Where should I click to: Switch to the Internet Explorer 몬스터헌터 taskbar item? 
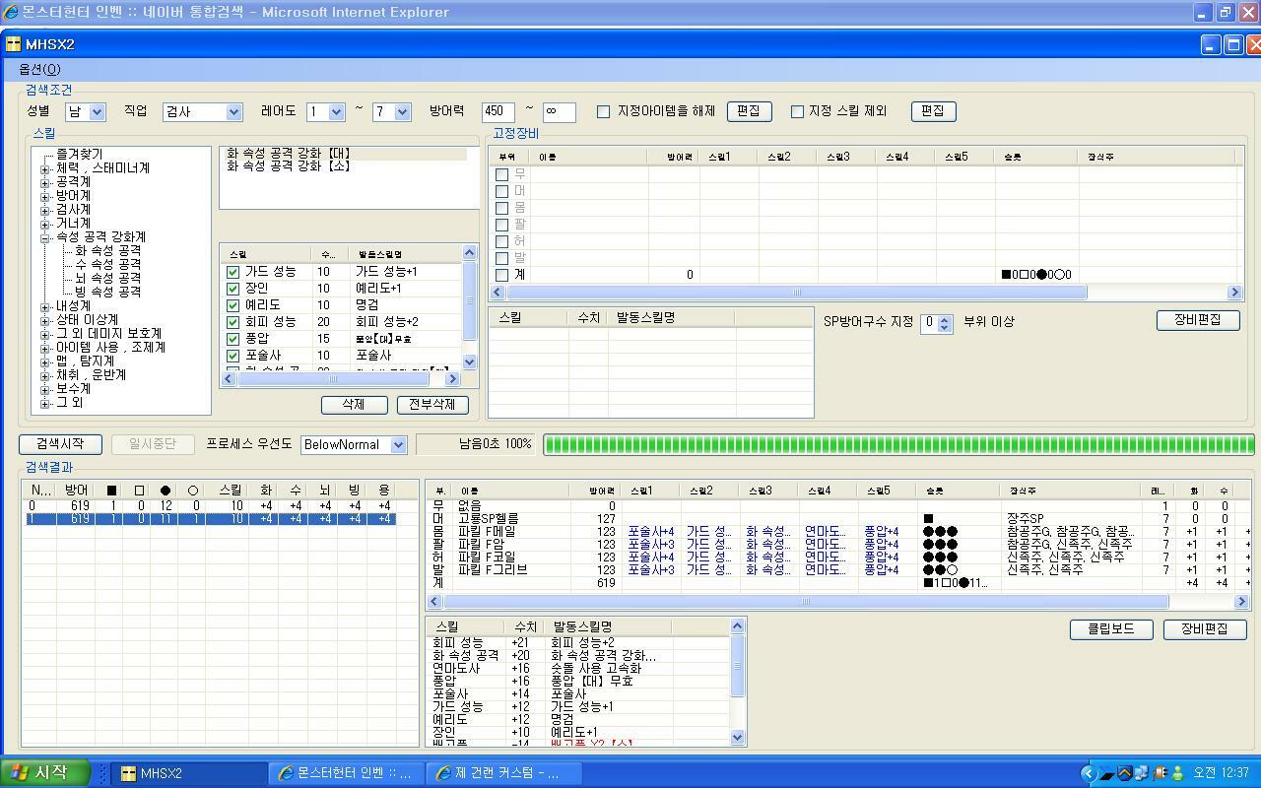pos(345,773)
